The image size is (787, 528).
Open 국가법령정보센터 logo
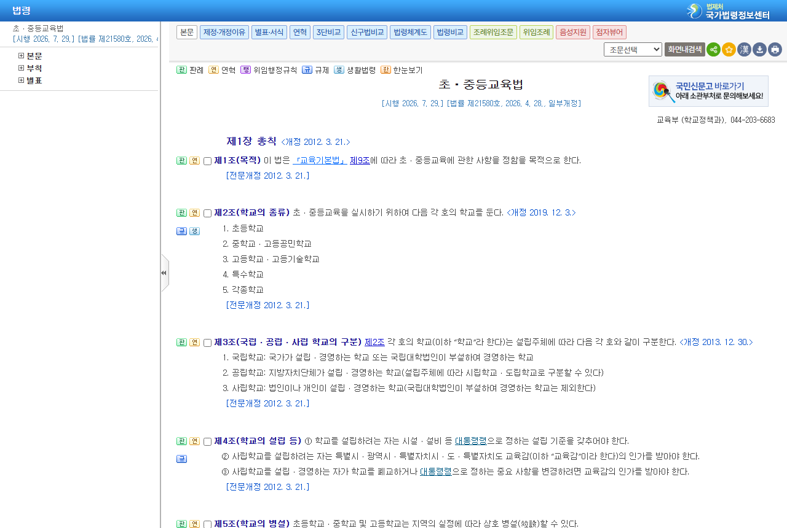(728, 11)
